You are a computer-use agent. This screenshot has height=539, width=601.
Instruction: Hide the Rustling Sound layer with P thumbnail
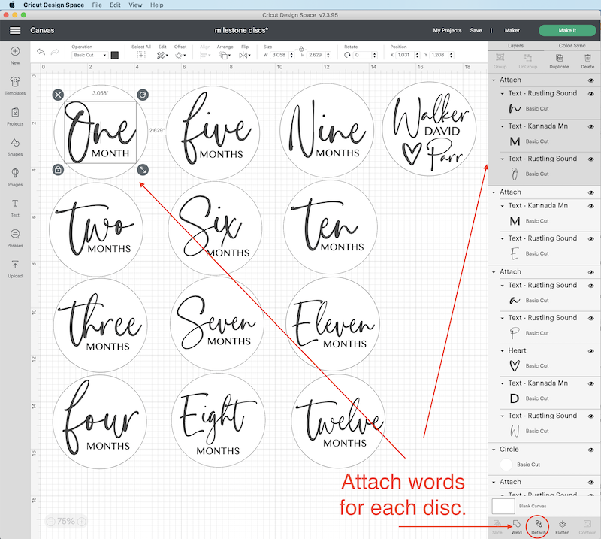591,319
